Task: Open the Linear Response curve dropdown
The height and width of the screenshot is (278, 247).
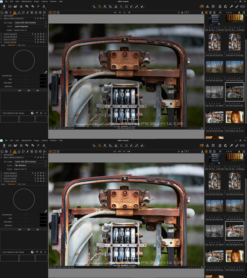Action: (30, 26)
